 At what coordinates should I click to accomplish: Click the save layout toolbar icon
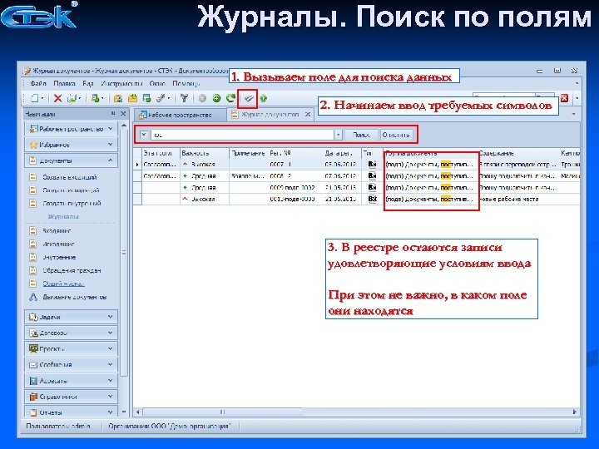coord(146,98)
